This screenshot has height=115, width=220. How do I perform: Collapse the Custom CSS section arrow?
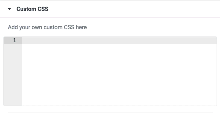[x=10, y=9]
